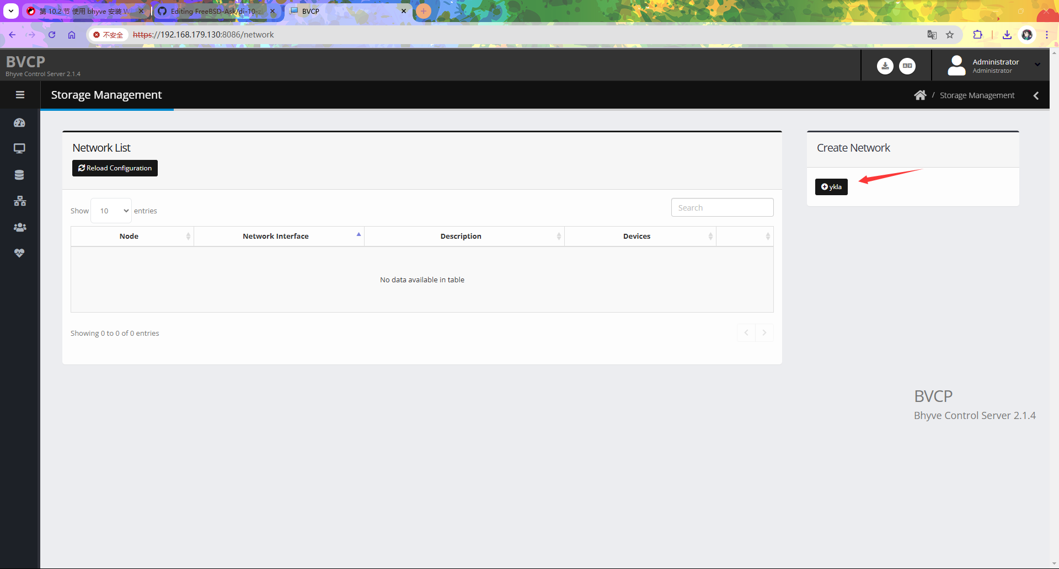Reload the current page
Viewport: 1059px width, 569px height.
coord(52,35)
